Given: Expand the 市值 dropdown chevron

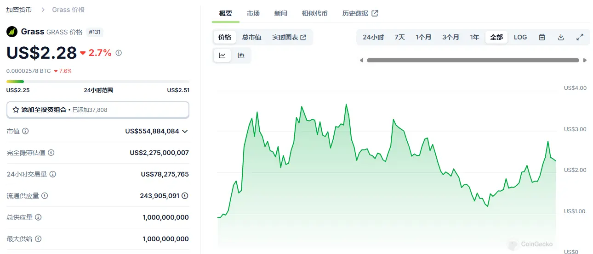Looking at the screenshot, I should [x=185, y=131].
